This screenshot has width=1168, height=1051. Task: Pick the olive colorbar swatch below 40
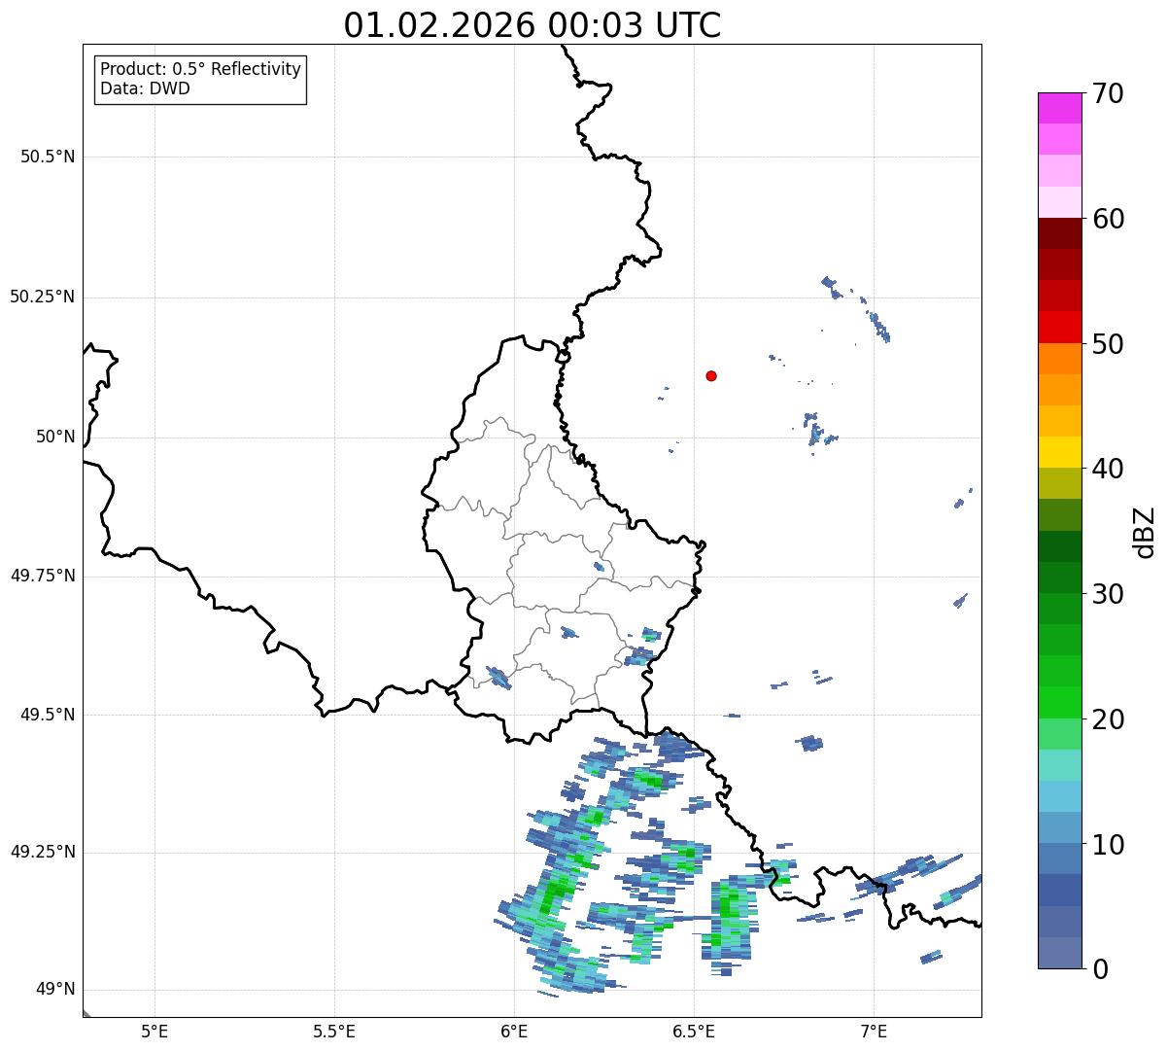(x=1059, y=483)
